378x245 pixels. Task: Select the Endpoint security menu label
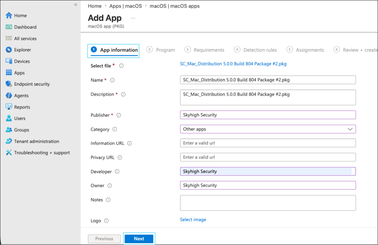click(x=32, y=84)
